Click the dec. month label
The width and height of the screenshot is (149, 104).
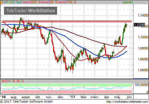click(x=61, y=97)
